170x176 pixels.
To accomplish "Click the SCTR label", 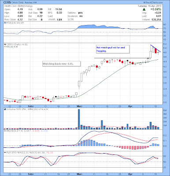I will pos(71,19).
